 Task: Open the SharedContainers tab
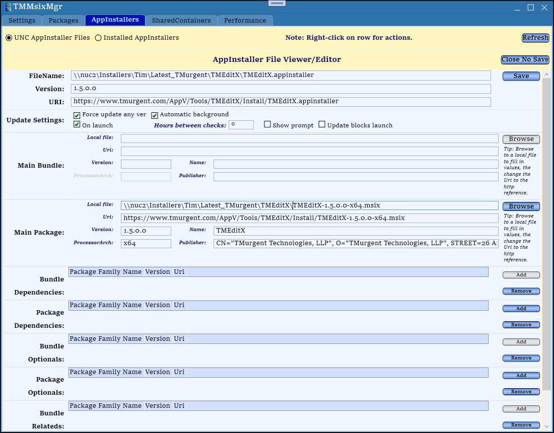[x=181, y=21]
